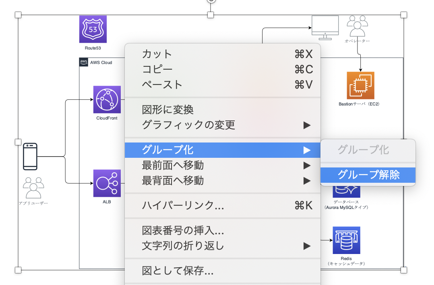Image resolution: width=434 pixels, height=285 pixels.
Task: Click the AWS Cloud badge label
Action: coord(93,62)
